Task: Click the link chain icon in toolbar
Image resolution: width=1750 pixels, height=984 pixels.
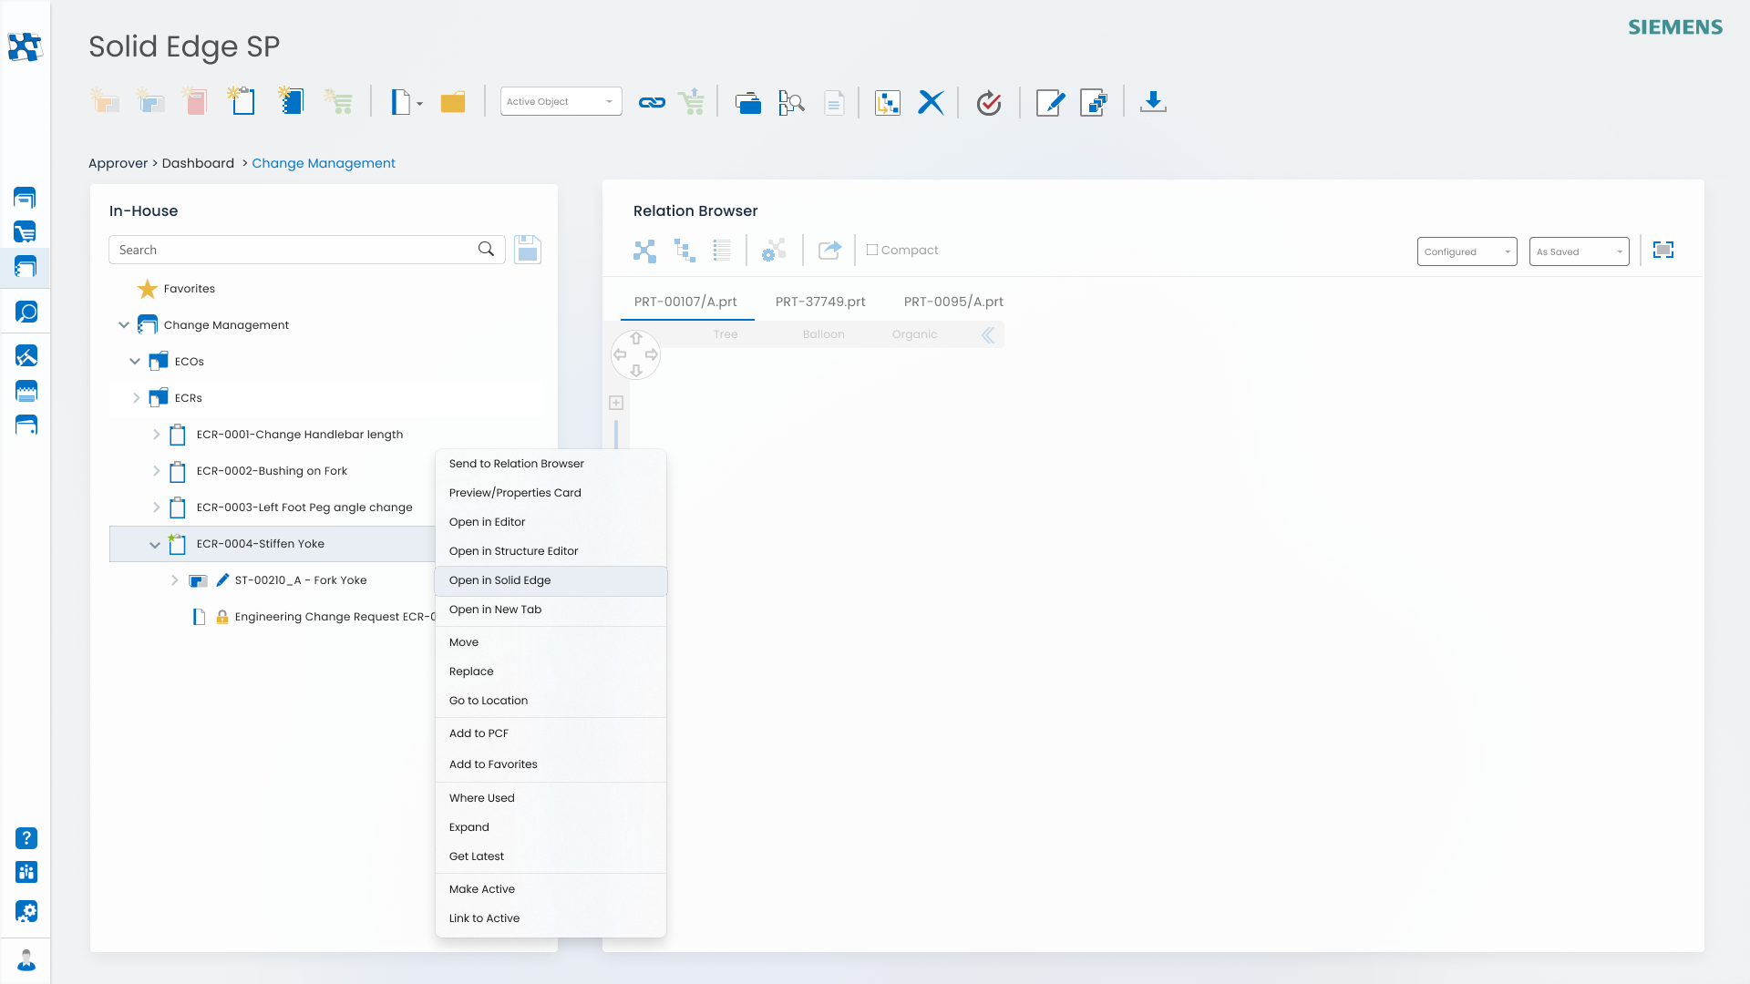Action: point(652,102)
